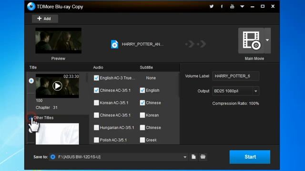
Task: Click the Main Movie mode icon
Action: pos(251,40)
